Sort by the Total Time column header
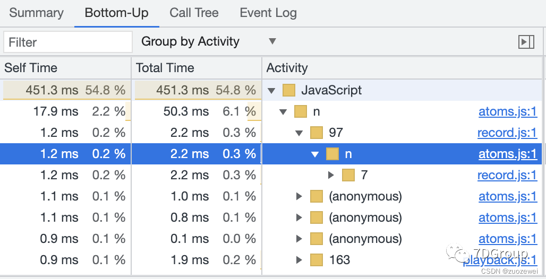The height and width of the screenshot is (279, 546). pos(165,68)
